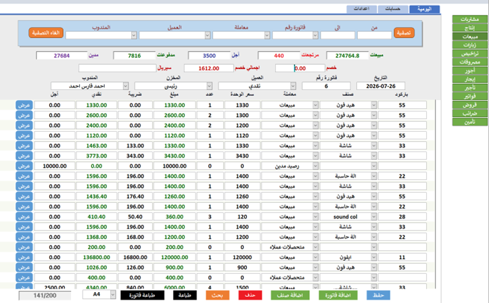The width and height of the screenshot is (489, 303).
Task: Open إيجار sidebar item
Action: point(469,79)
